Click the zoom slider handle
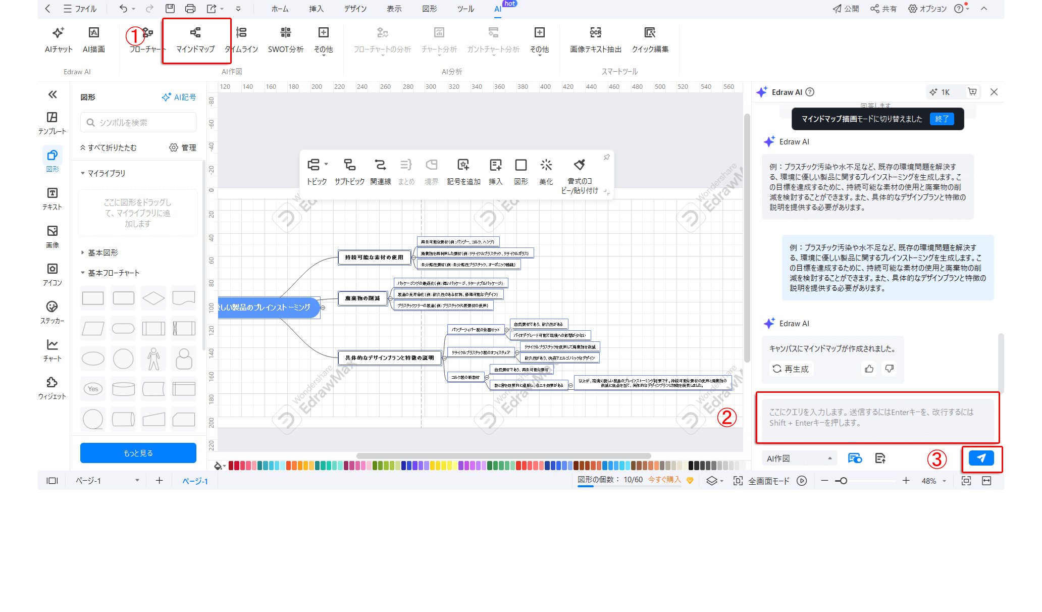Image resolution: width=1042 pixels, height=612 pixels. click(843, 481)
